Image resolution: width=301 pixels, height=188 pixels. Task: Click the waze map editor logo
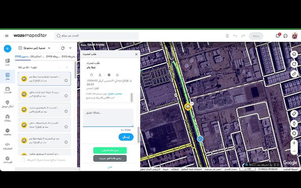coord(30,36)
